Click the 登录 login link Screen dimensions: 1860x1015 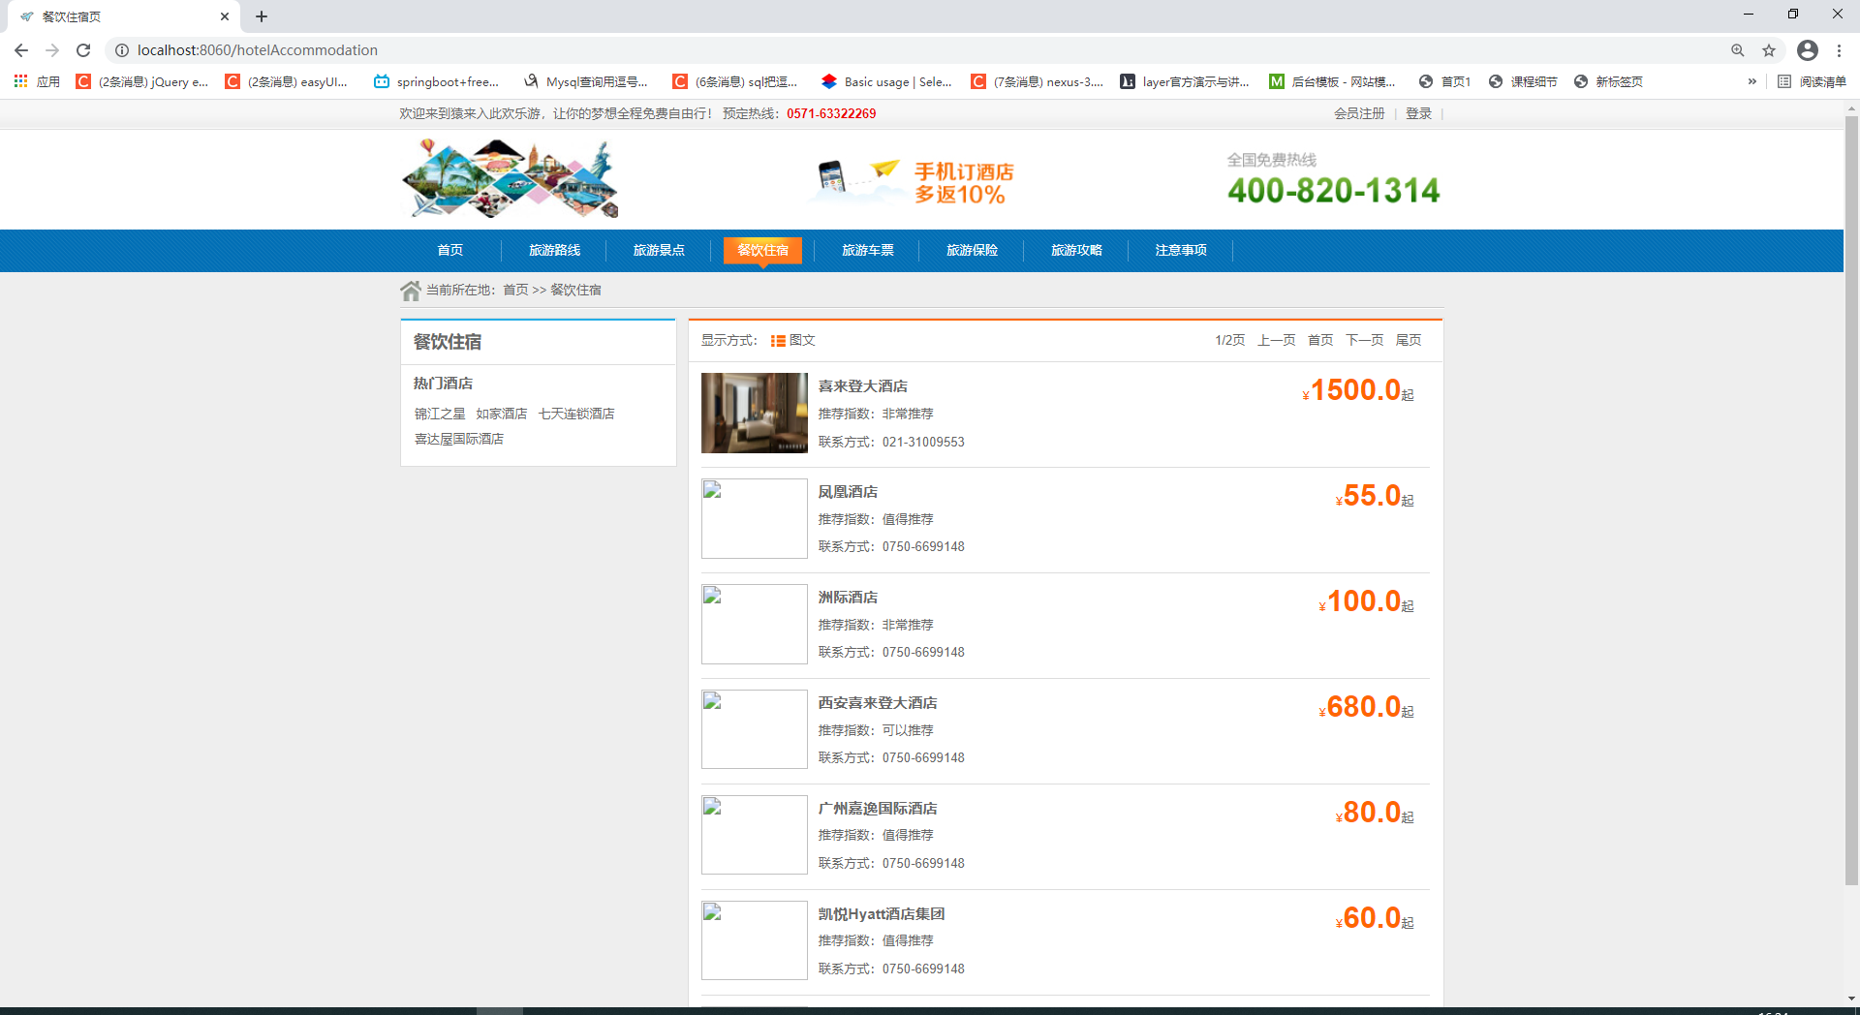1418,113
